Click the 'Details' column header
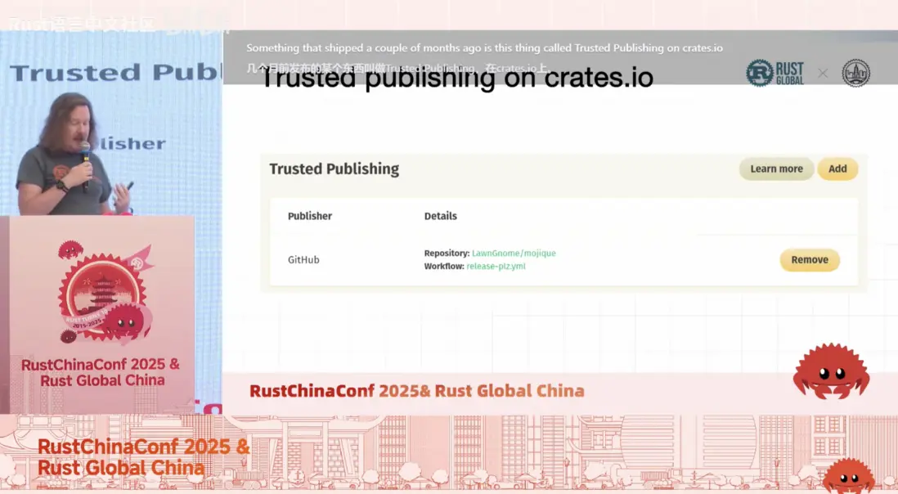898x494 pixels. point(440,216)
